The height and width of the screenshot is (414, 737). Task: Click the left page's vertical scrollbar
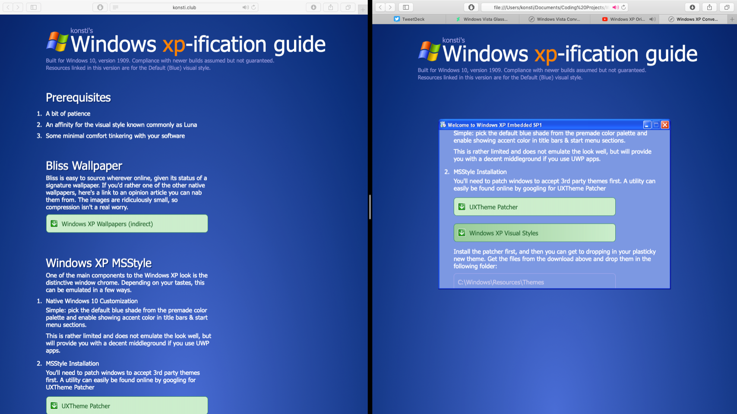[x=370, y=207]
